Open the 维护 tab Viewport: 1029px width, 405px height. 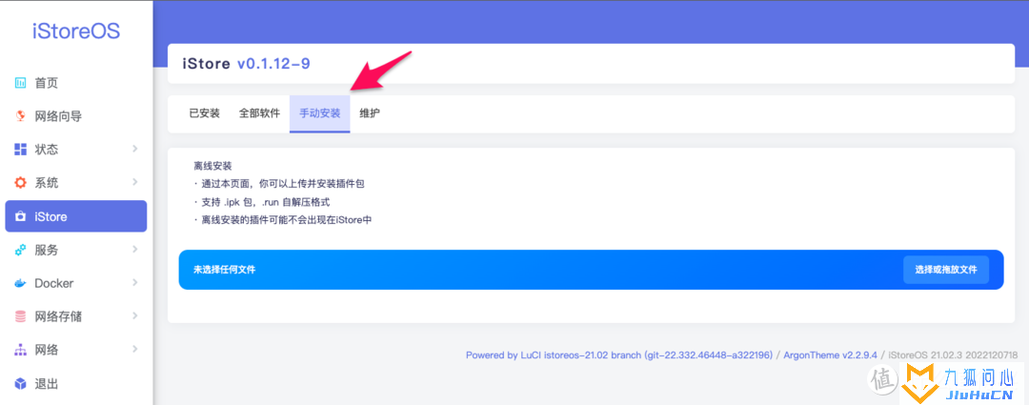point(370,112)
